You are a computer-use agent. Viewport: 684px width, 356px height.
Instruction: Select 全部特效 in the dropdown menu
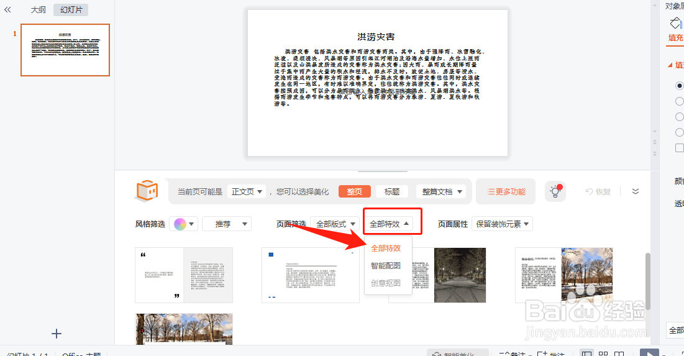[386, 249]
